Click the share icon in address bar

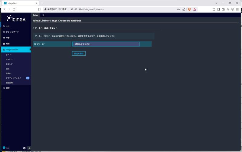point(184,9)
